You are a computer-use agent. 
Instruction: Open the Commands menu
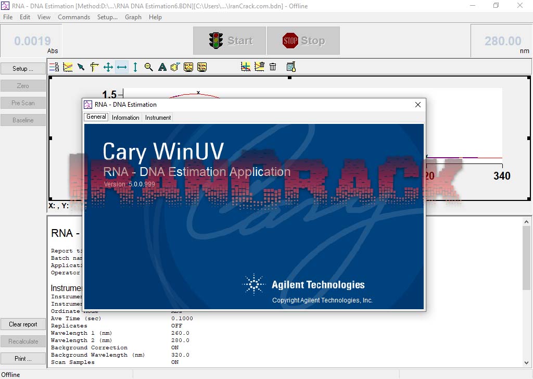74,17
